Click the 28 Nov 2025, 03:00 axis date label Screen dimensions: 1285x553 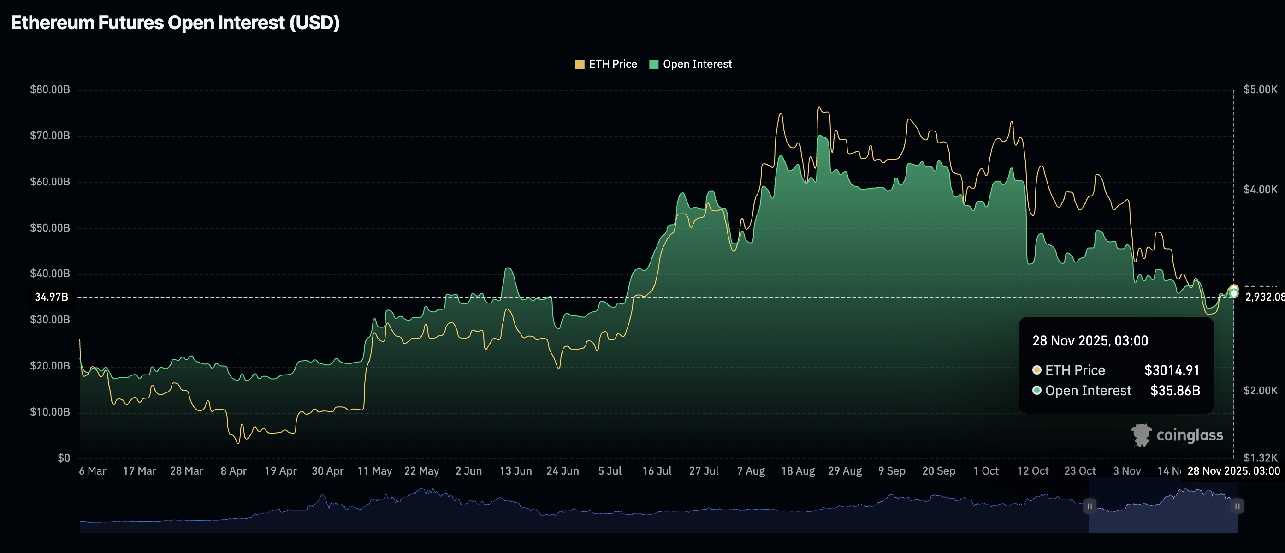pyautogui.click(x=1233, y=471)
